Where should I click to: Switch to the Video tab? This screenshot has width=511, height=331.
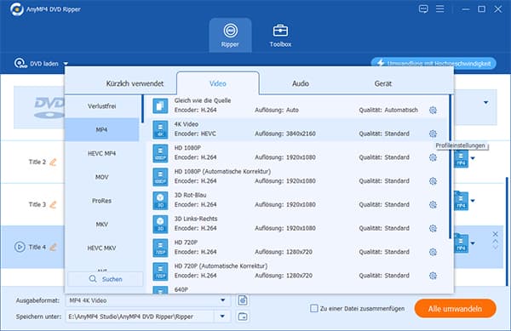pyautogui.click(x=218, y=83)
